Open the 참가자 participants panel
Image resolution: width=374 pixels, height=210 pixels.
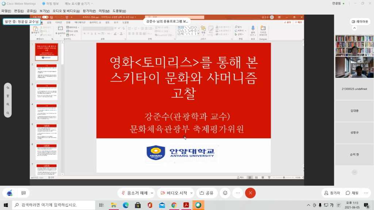(x=332, y=193)
